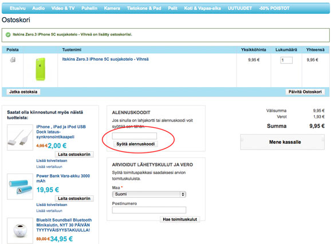
Task: Click Lisää vertailuun under the USB cable
Action: [49, 167]
